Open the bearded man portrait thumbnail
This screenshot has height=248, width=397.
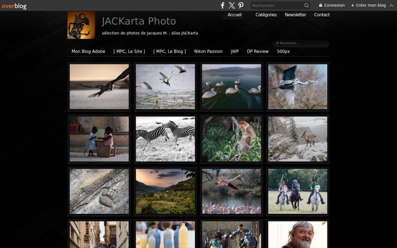298,235
